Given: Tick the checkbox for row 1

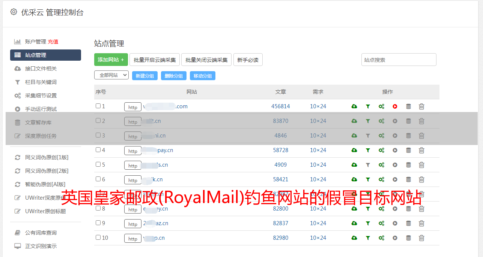Looking at the screenshot, I should click(x=98, y=106).
